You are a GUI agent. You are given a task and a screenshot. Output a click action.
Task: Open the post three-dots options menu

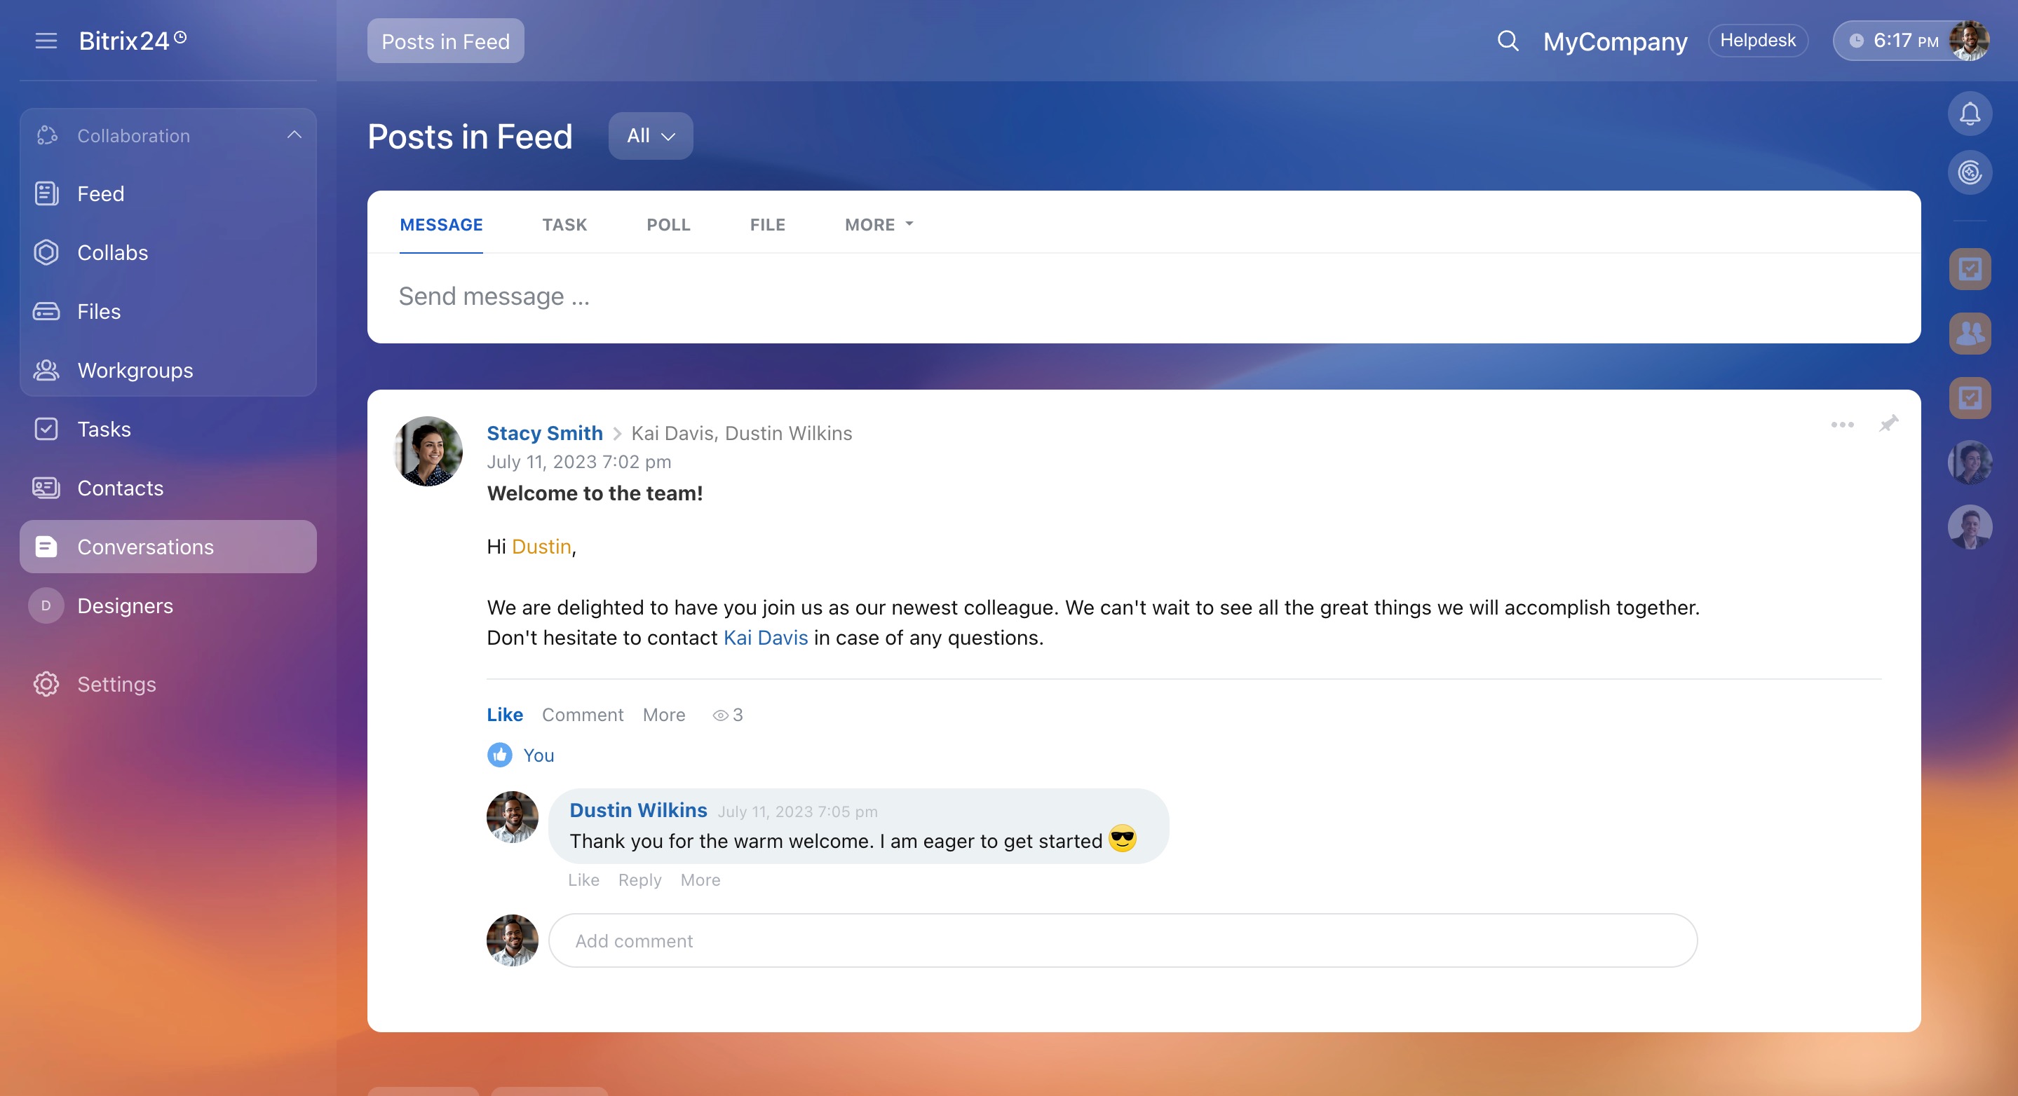click(x=1842, y=424)
